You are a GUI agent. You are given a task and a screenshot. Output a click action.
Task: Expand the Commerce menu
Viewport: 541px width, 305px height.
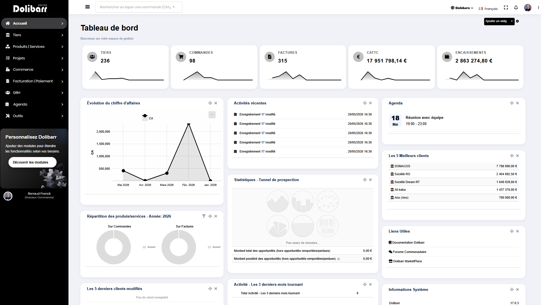[34, 70]
